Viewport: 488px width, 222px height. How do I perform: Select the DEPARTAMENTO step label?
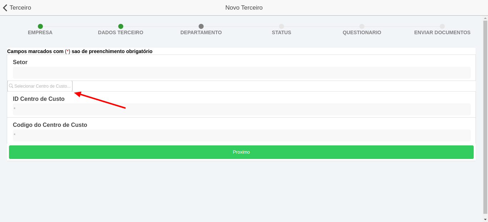pyautogui.click(x=201, y=32)
